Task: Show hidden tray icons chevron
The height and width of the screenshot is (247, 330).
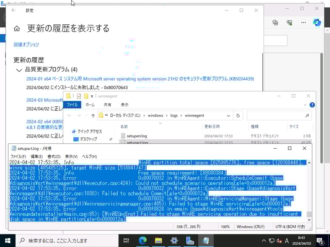Action: point(264,240)
